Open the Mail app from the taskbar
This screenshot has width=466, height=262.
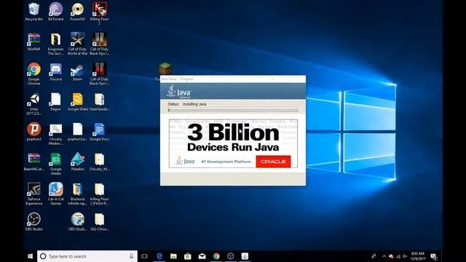point(202,256)
